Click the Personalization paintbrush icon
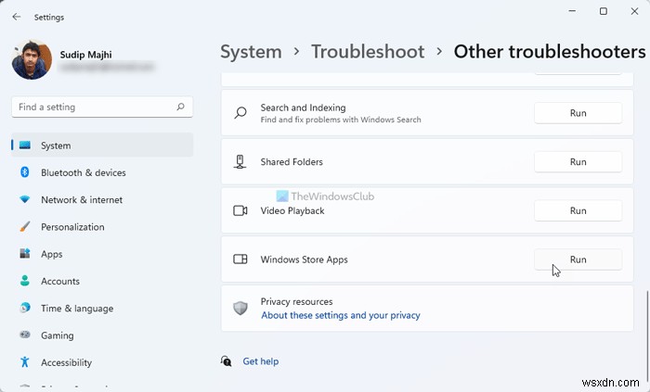 (25, 227)
